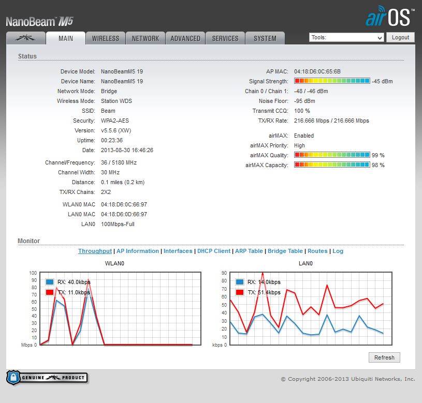Viewport: 422px width, 403px height.
Task: Click the airMAX Capacity bar
Action: [332, 165]
